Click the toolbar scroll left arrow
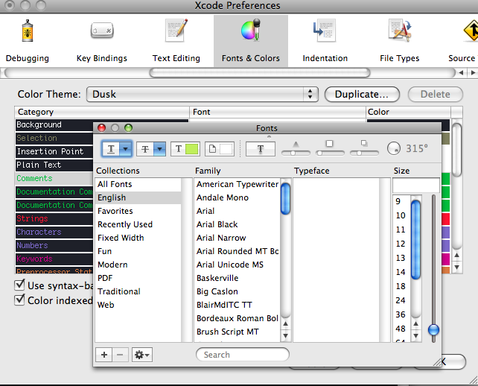The height and width of the screenshot is (386, 478). pyautogui.click(x=462, y=72)
